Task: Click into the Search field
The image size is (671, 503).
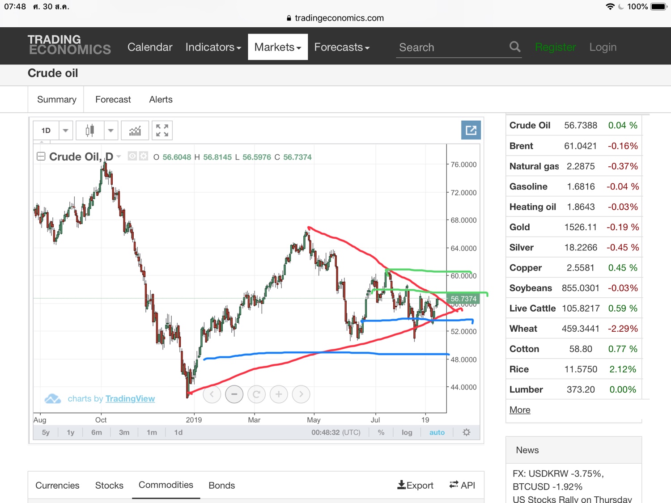Action: (452, 47)
